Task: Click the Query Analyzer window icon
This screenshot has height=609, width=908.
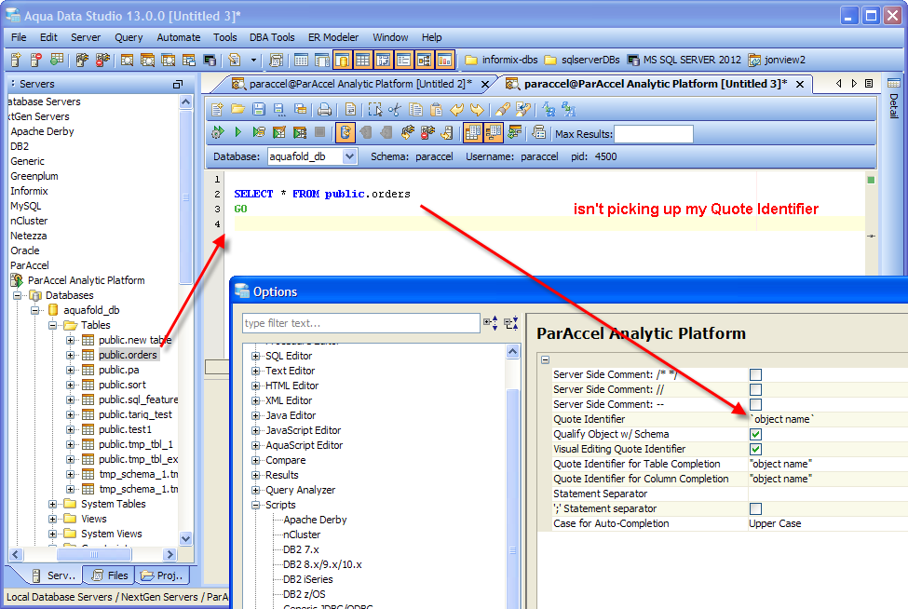Action: [x=127, y=60]
